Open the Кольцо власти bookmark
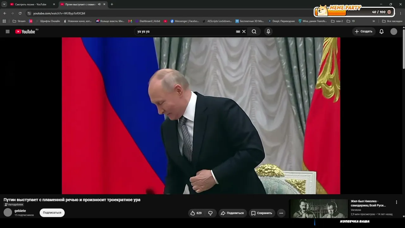The image size is (405, 228). (110, 21)
